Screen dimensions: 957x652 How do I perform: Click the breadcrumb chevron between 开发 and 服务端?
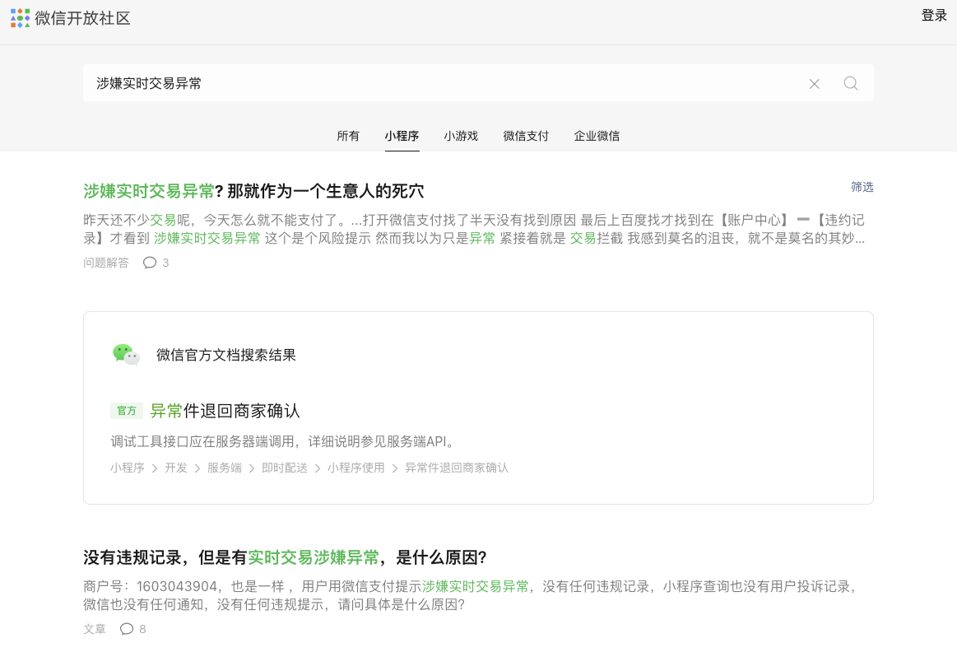(197, 468)
